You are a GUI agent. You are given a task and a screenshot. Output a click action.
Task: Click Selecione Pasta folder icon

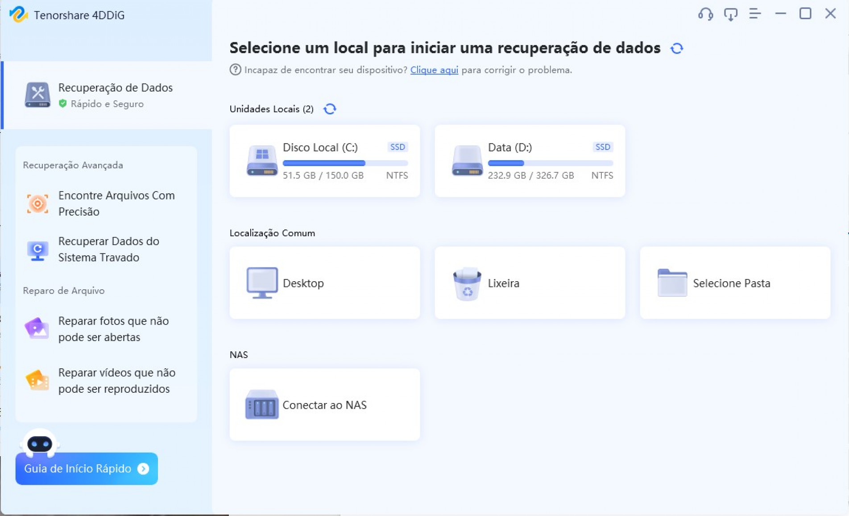point(672,283)
